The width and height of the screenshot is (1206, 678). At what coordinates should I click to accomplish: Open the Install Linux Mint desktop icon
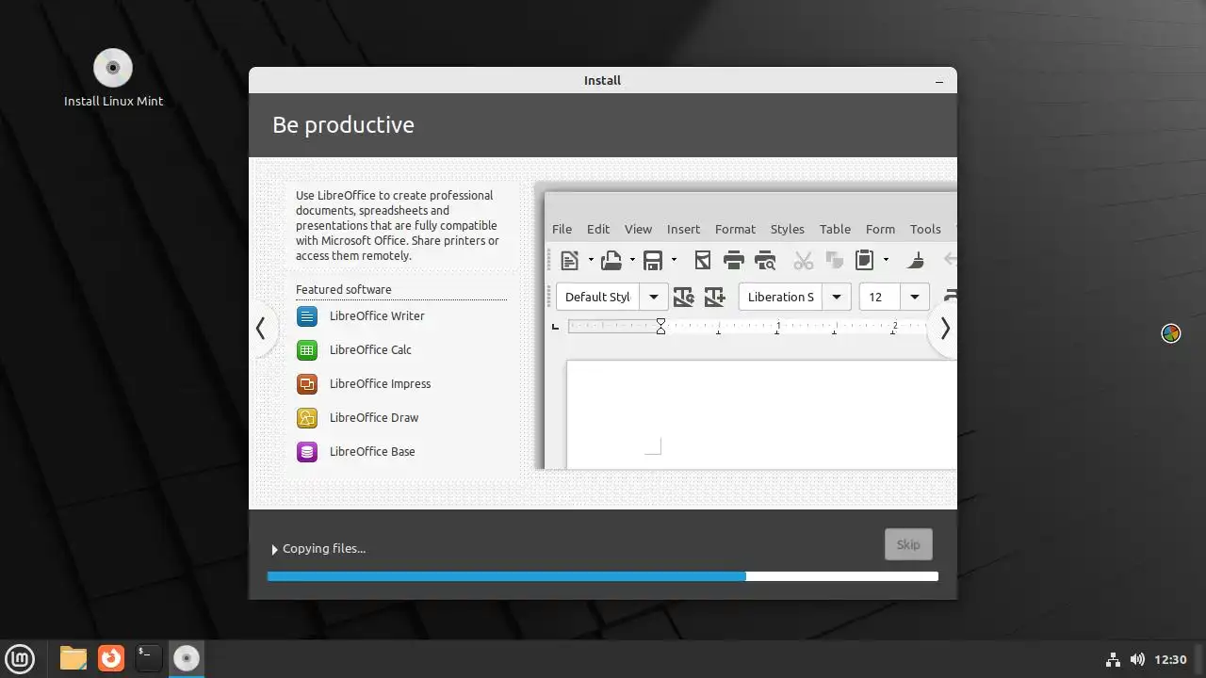click(x=113, y=78)
